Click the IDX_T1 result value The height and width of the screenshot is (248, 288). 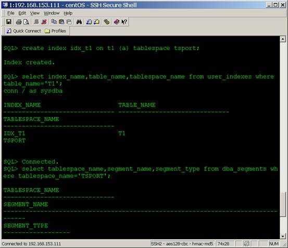coord(15,133)
